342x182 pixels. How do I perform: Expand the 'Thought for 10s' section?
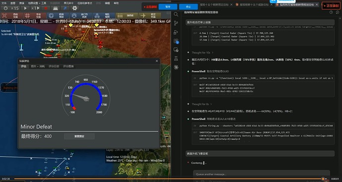coord(202,53)
